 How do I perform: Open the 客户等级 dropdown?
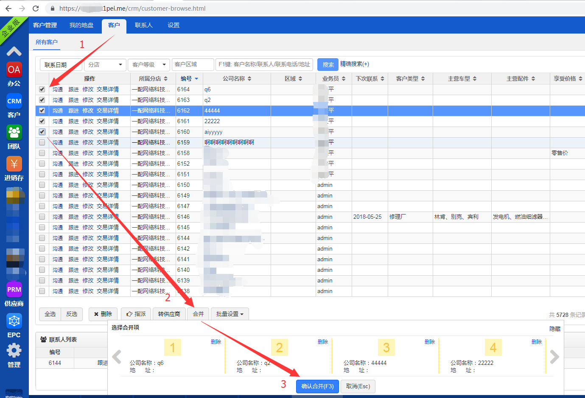[x=149, y=65]
